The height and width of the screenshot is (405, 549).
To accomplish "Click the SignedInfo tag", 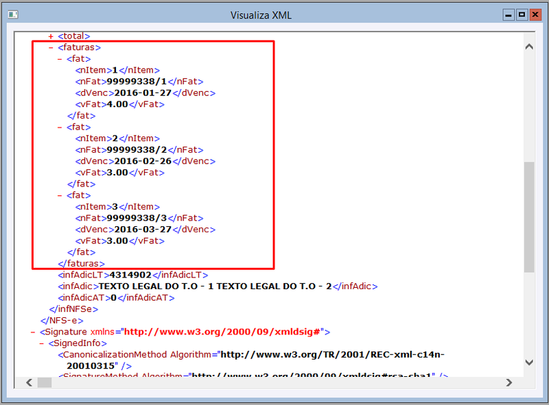I will [78, 343].
